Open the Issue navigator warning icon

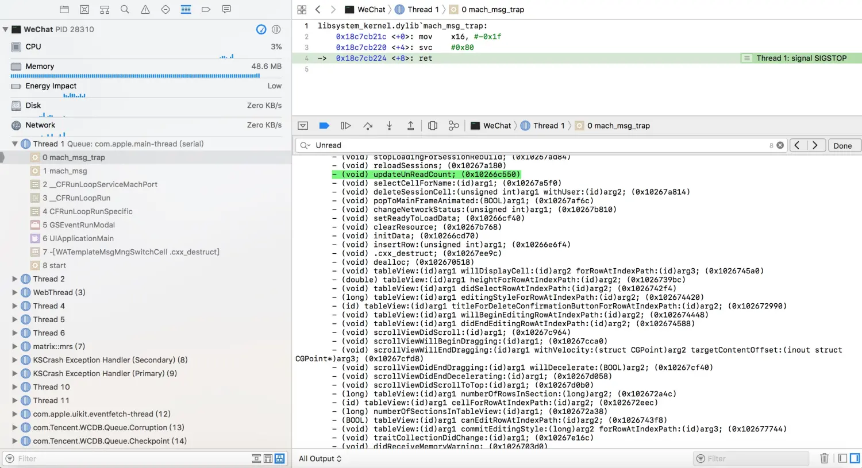tap(145, 9)
